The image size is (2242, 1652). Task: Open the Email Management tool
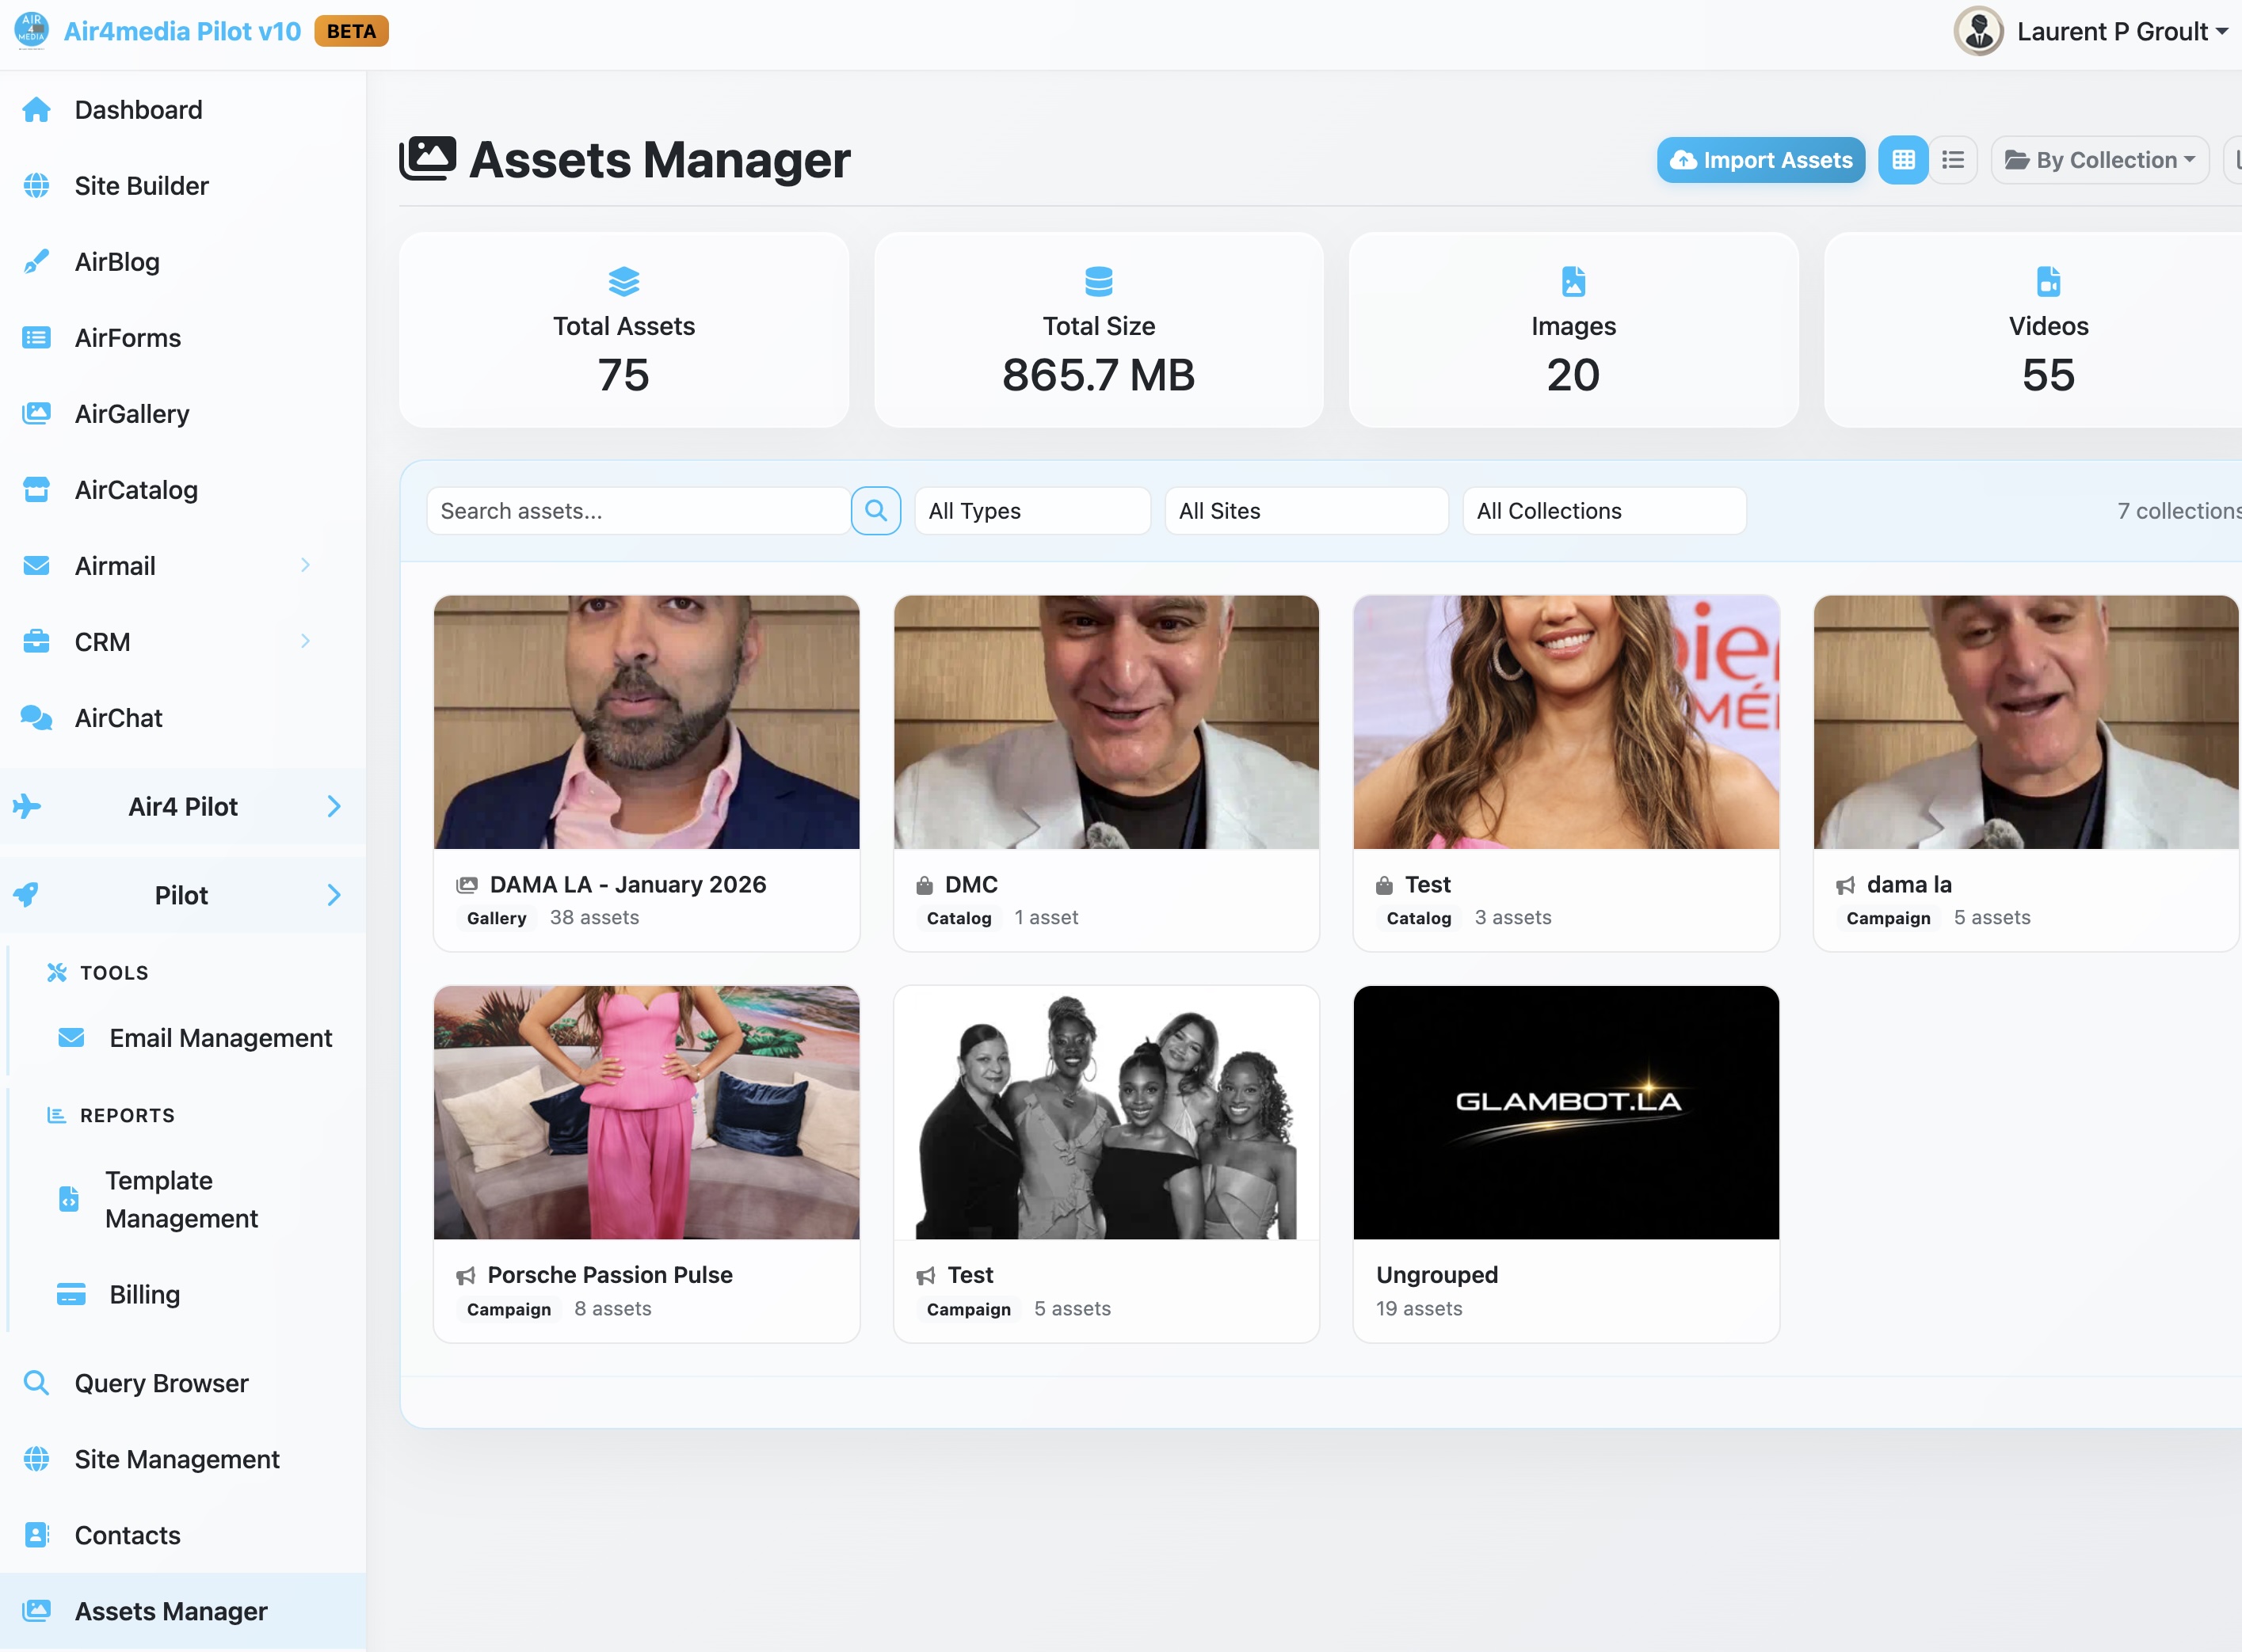(x=220, y=1037)
